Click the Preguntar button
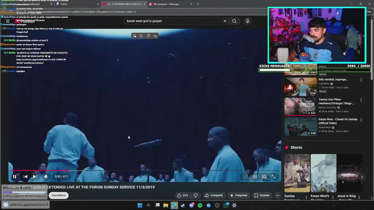This screenshot has width=374, height=210. click(x=239, y=195)
